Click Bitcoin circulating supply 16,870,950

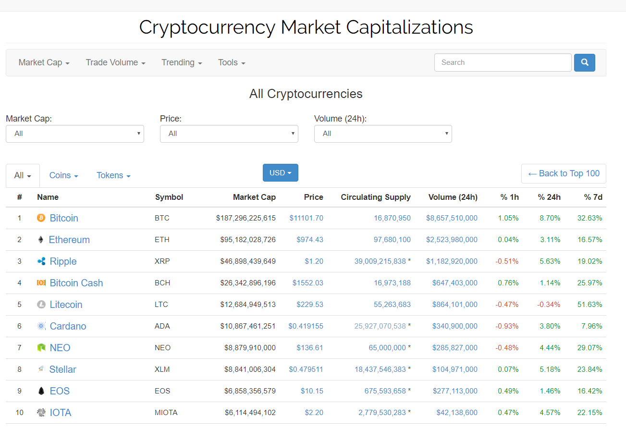393,218
